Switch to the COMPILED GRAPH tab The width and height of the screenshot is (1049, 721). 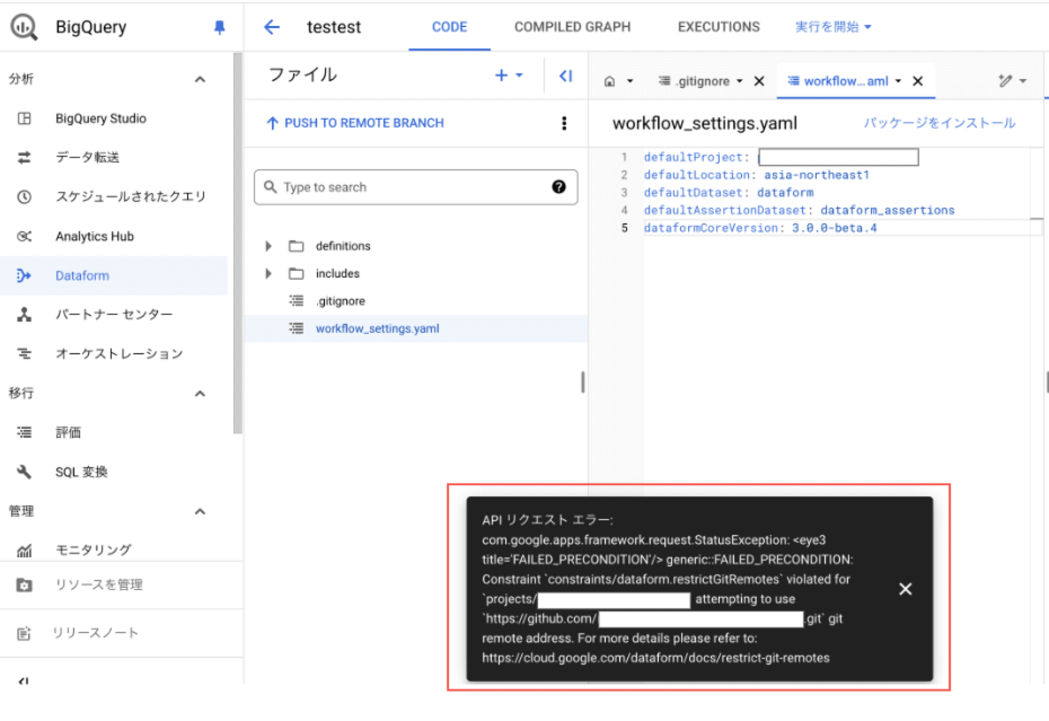[x=572, y=27]
